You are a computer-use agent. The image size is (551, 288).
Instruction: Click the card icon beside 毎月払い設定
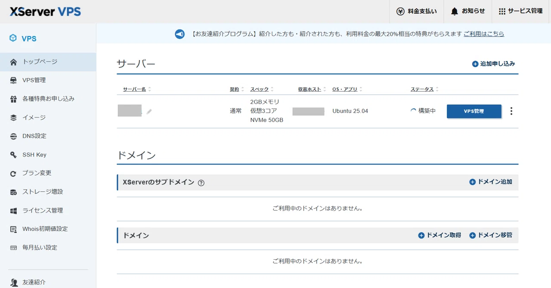[x=14, y=248]
